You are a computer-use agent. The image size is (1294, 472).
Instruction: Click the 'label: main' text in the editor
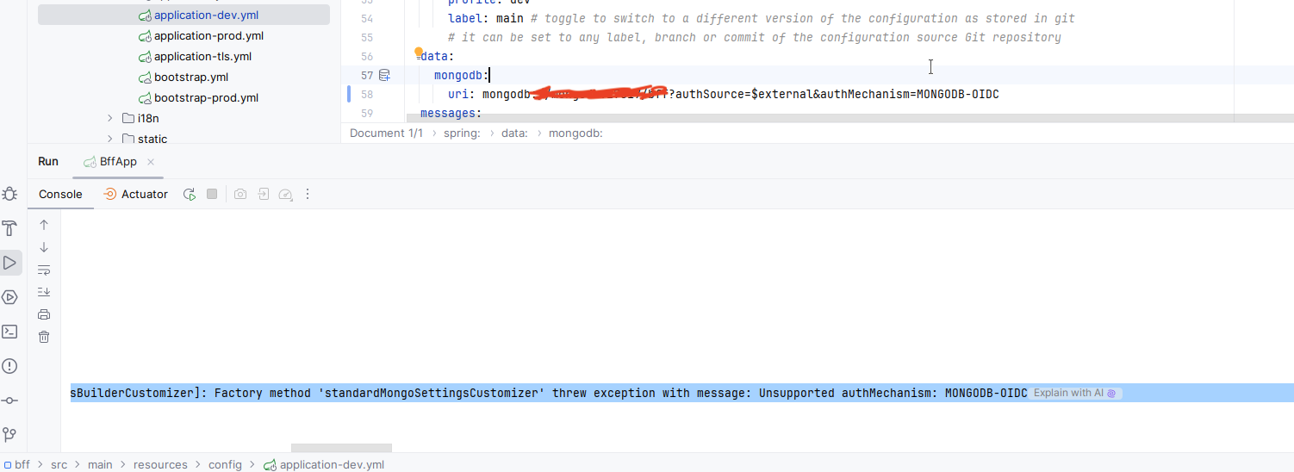[486, 18]
